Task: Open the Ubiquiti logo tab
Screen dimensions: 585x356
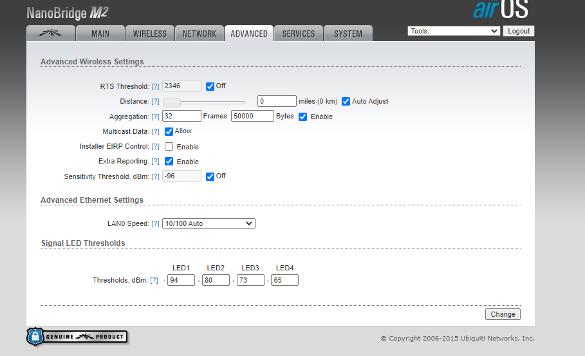Action: pos(50,33)
